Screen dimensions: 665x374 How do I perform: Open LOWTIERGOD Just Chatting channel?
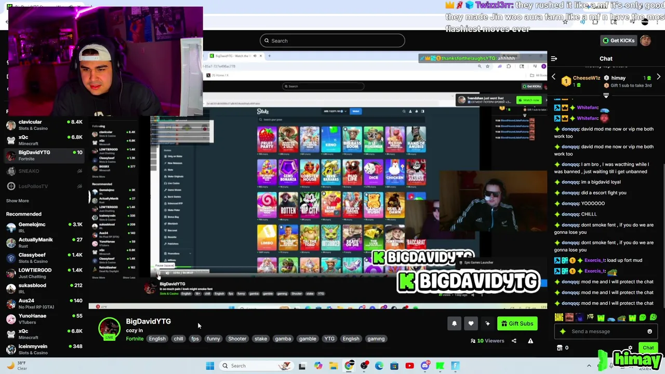tap(45, 273)
